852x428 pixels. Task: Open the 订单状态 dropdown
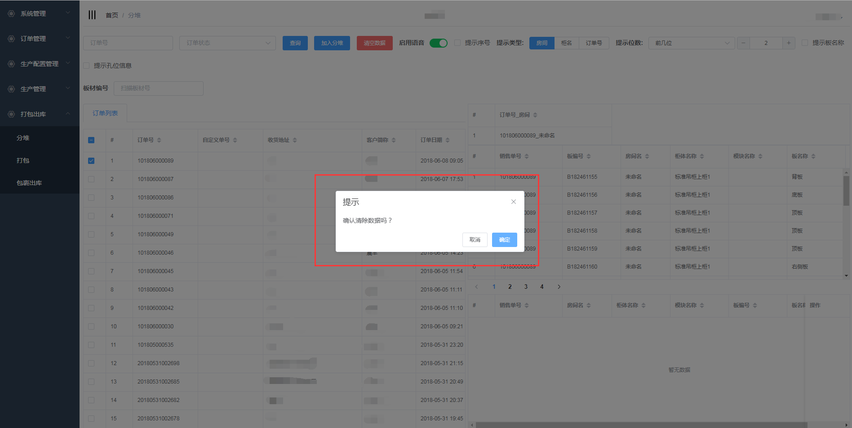click(227, 43)
